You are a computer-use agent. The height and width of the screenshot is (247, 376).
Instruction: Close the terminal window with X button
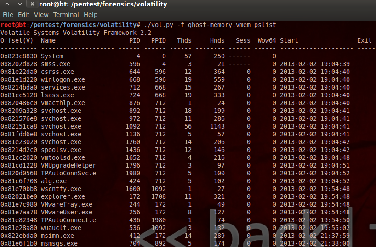[x=32, y=4]
